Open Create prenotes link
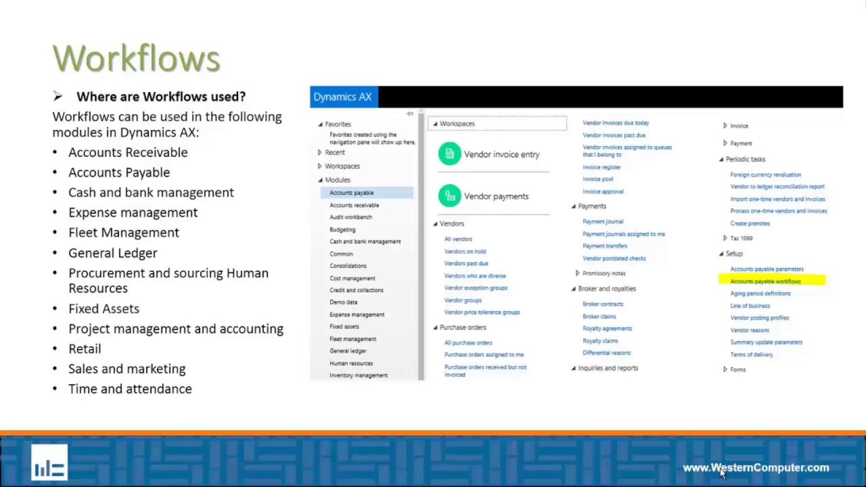This screenshot has height=487, width=866. [x=750, y=223]
